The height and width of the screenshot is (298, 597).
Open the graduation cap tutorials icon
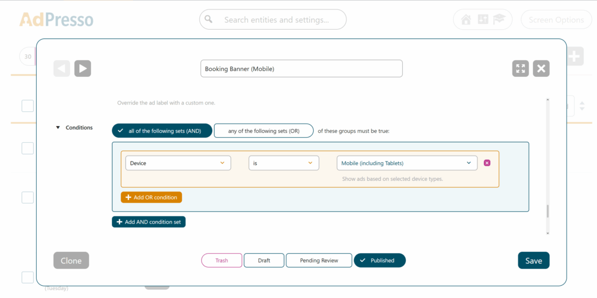click(x=498, y=20)
